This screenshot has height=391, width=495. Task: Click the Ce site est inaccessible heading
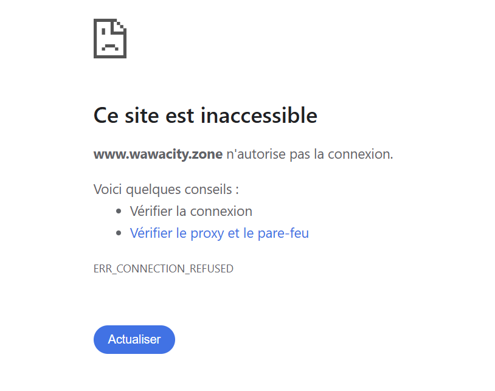(x=205, y=115)
